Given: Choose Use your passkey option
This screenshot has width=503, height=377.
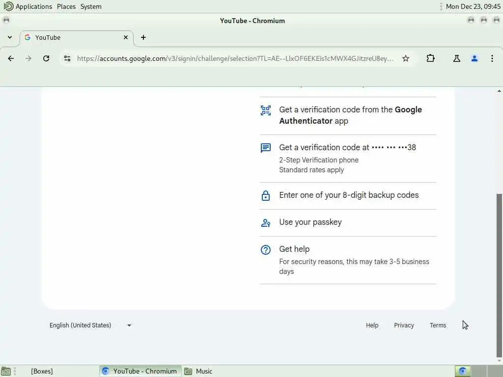Looking at the screenshot, I should [348, 222].
